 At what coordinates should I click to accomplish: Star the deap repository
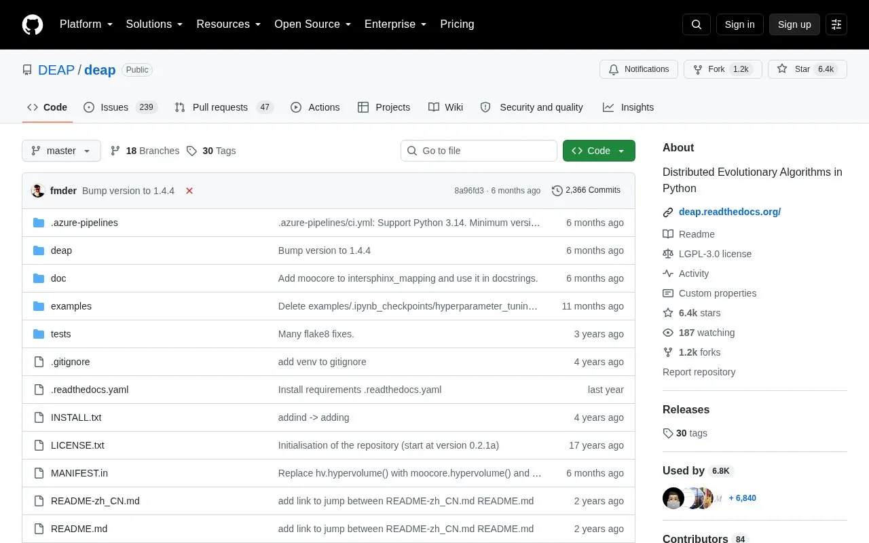point(807,69)
